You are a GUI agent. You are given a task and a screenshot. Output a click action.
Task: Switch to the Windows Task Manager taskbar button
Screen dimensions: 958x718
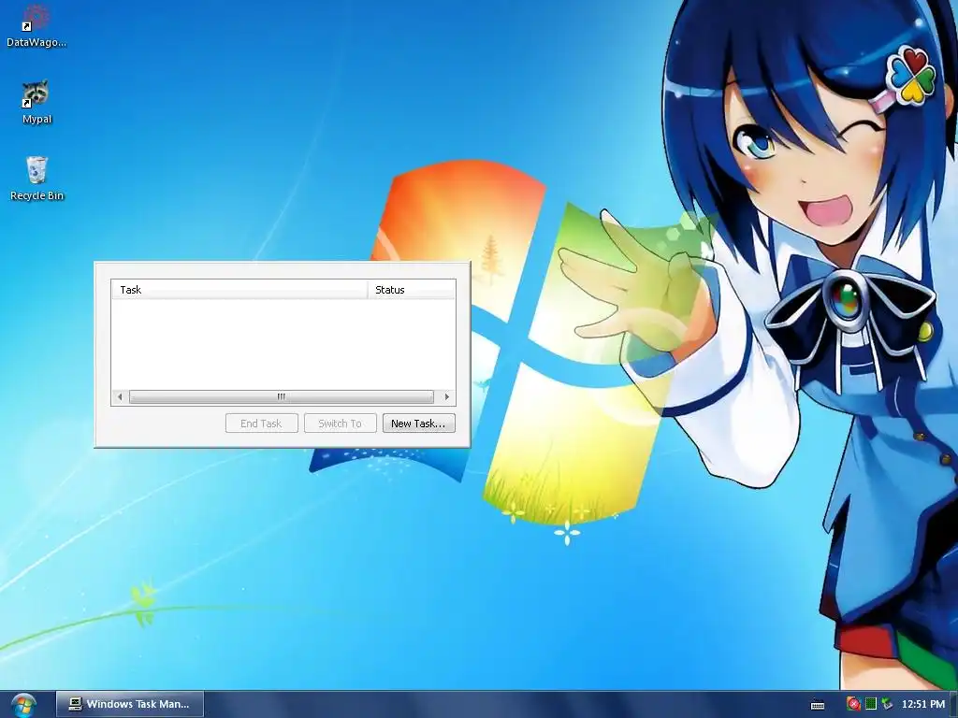[129, 704]
